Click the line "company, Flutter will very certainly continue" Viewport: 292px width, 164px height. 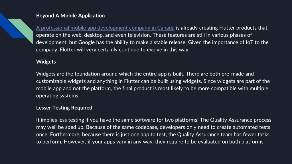pos(113,50)
